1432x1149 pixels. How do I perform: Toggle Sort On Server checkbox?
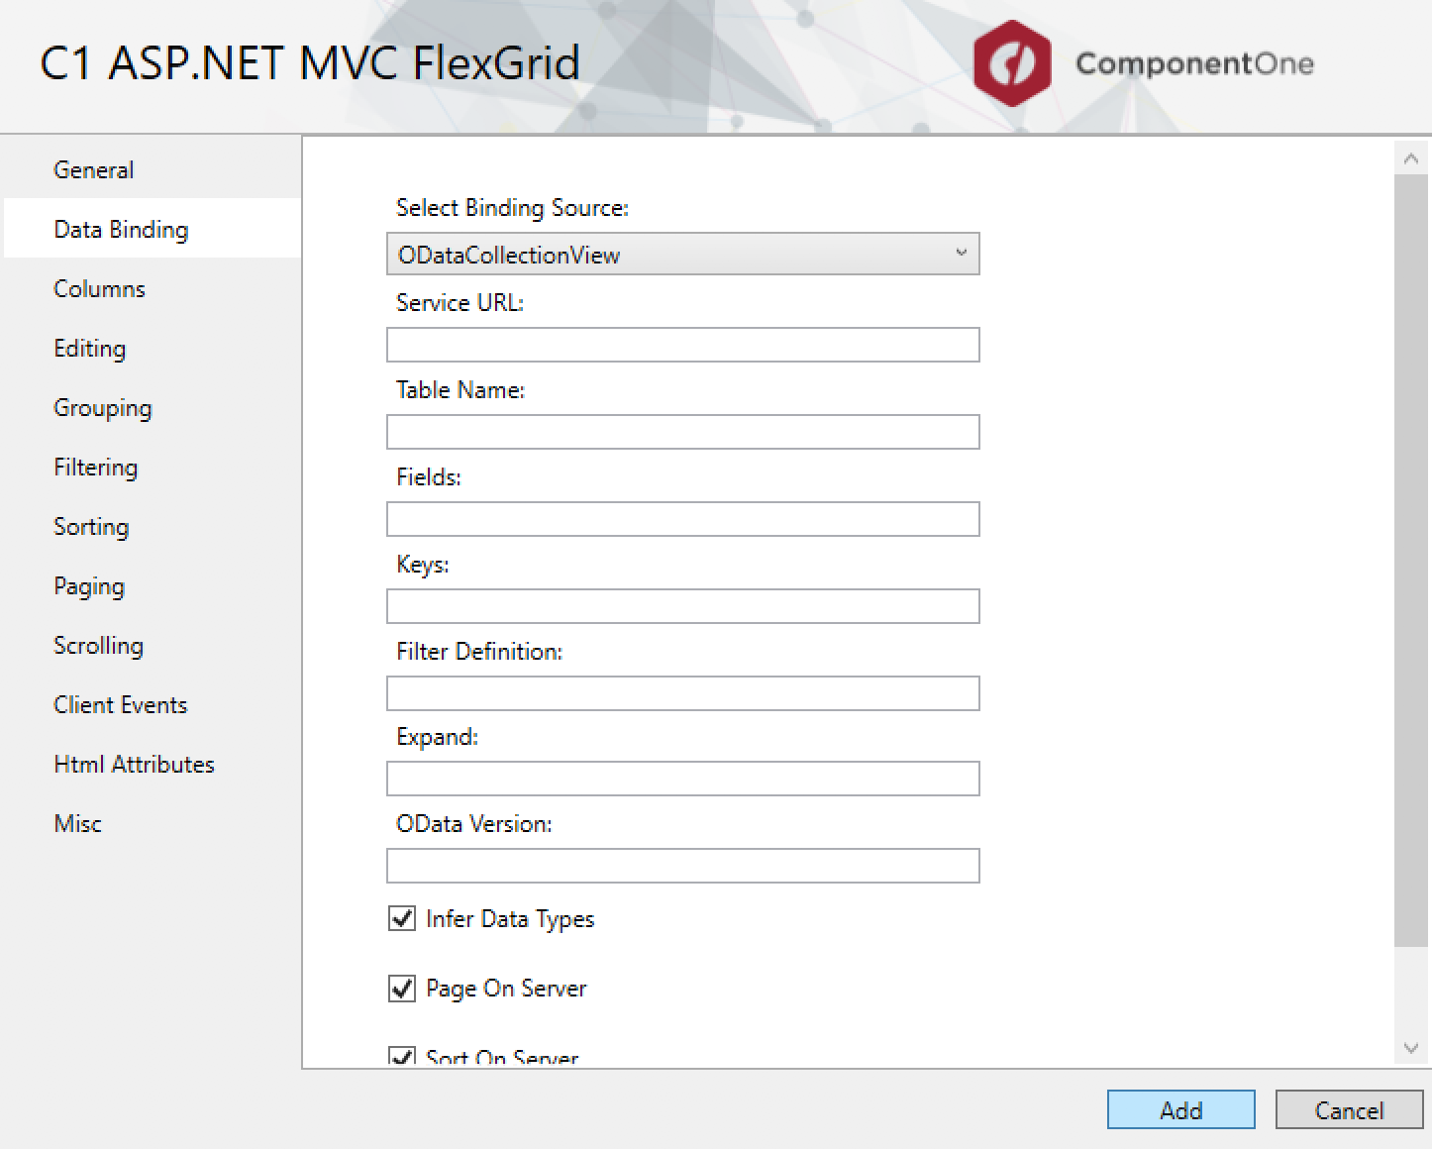[x=402, y=1056]
